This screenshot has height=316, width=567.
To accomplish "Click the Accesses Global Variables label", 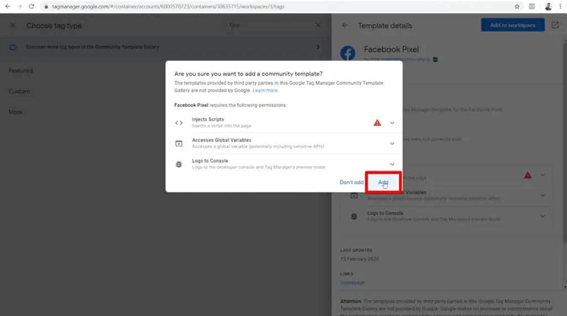I will pyautogui.click(x=221, y=140).
